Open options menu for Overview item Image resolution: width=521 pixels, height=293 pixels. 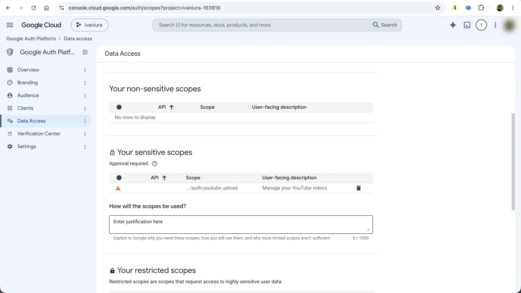pos(85,70)
